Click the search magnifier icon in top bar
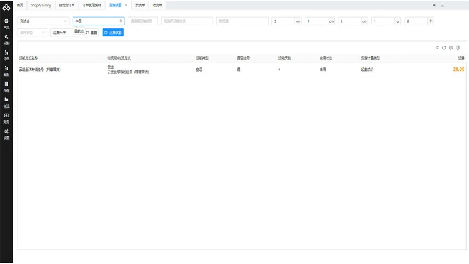The height and width of the screenshot is (264, 469). point(434,5)
